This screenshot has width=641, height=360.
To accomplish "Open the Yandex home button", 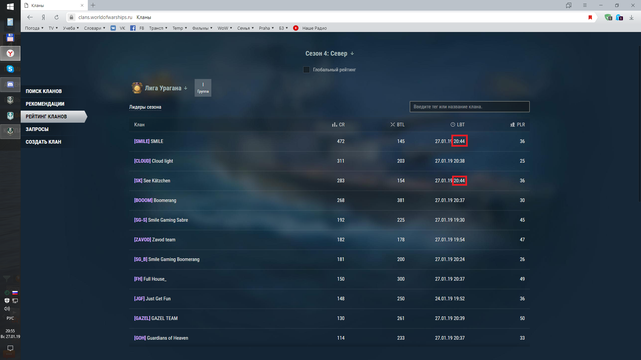I will click(x=43, y=17).
